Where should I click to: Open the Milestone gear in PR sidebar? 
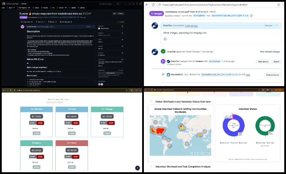122,53
